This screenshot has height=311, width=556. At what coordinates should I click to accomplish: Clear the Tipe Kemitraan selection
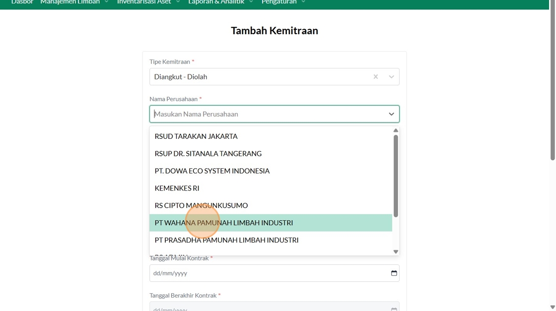coord(375,77)
